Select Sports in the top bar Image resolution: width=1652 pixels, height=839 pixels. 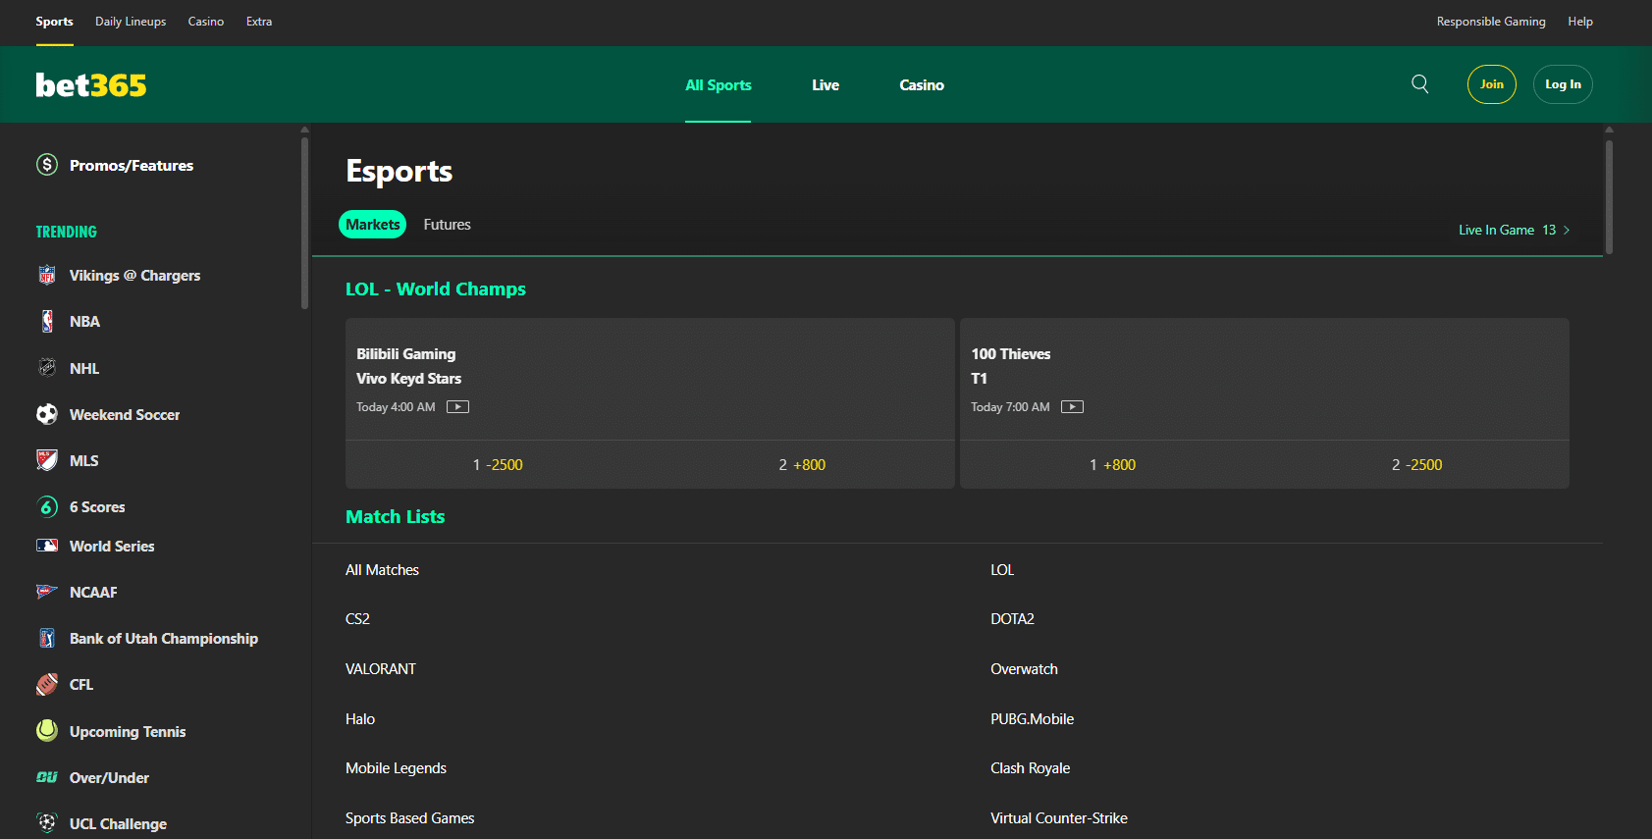54,22
